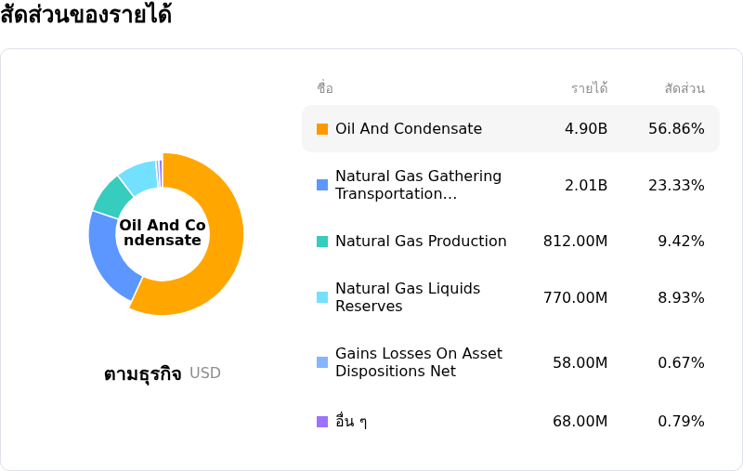Click the 812.00M revenue value

click(575, 242)
